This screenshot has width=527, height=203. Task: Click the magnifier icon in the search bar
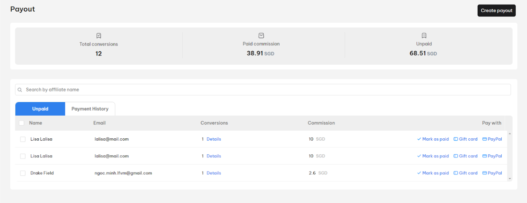(x=20, y=89)
